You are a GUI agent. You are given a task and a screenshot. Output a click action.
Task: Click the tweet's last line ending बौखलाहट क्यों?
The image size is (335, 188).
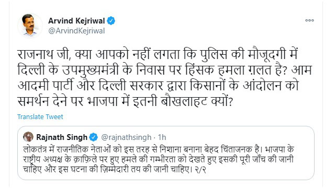coord(125,101)
